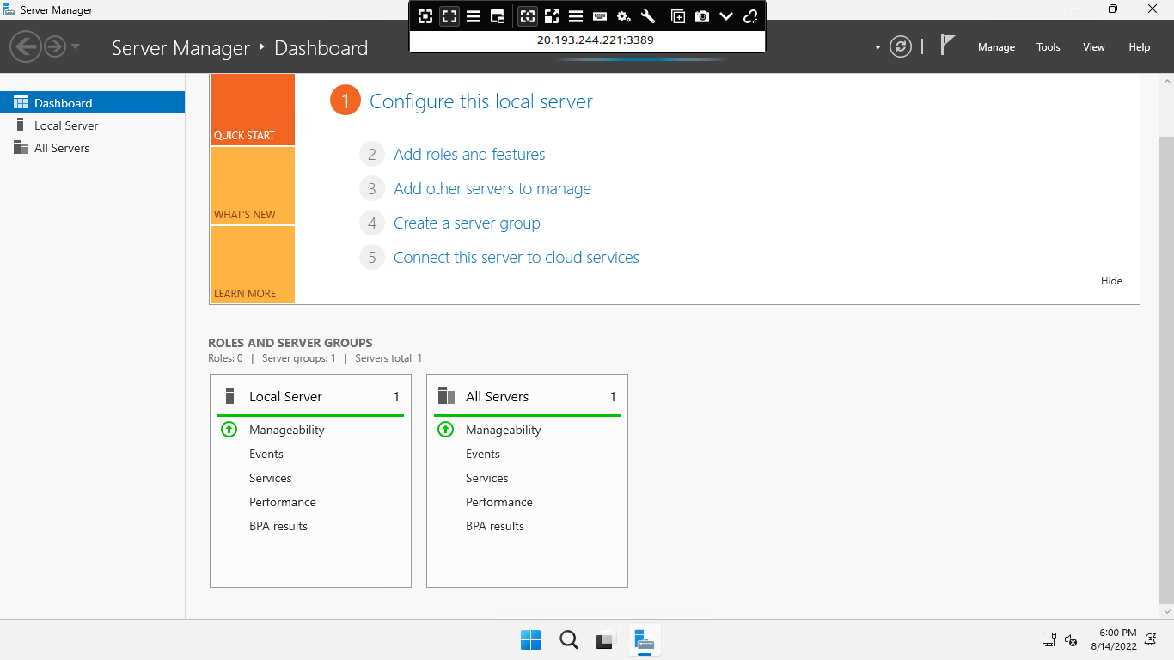The width and height of the screenshot is (1174, 660).
Task: Click the network icon in system tray
Action: pyautogui.click(x=1049, y=639)
